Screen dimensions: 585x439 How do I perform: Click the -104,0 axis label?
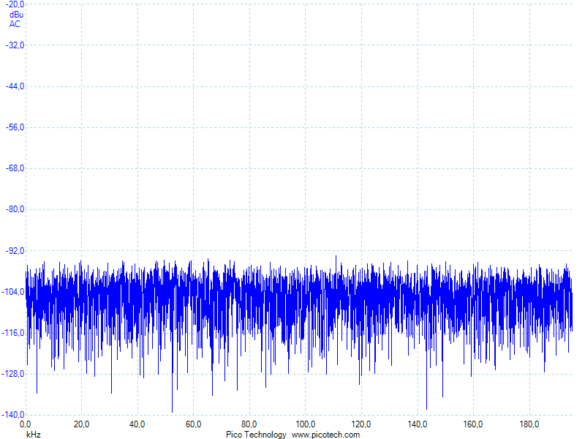pyautogui.click(x=13, y=292)
